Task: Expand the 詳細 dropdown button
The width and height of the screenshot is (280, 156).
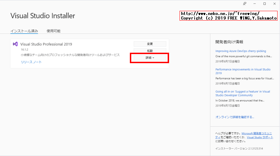Action: tap(150, 58)
